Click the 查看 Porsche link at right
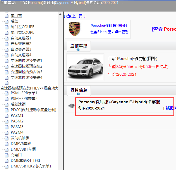Screen dimensions: 176x170 click(164, 29)
